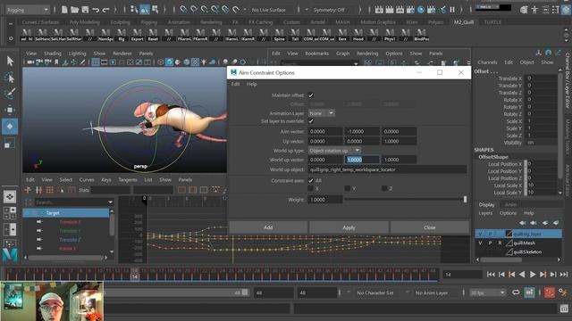
Task: Go to end of playback range
Action: 564,275
